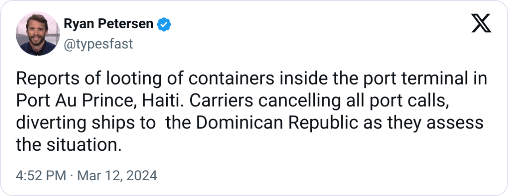Viewport: 508px width, 196px height.
Task: Click the display name Ryan Petersen
Action: point(108,24)
